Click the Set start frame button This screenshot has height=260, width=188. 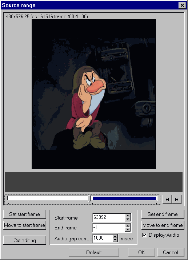(x=24, y=214)
